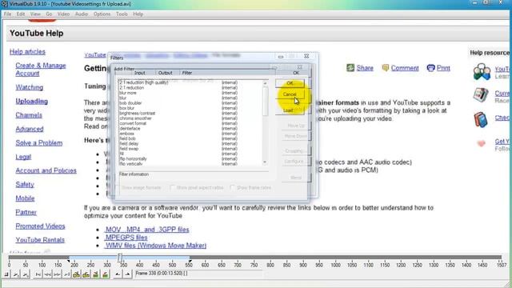Image resolution: width=512 pixels, height=288 pixels.
Task: Go to the next keyframe
Action: [86, 274]
